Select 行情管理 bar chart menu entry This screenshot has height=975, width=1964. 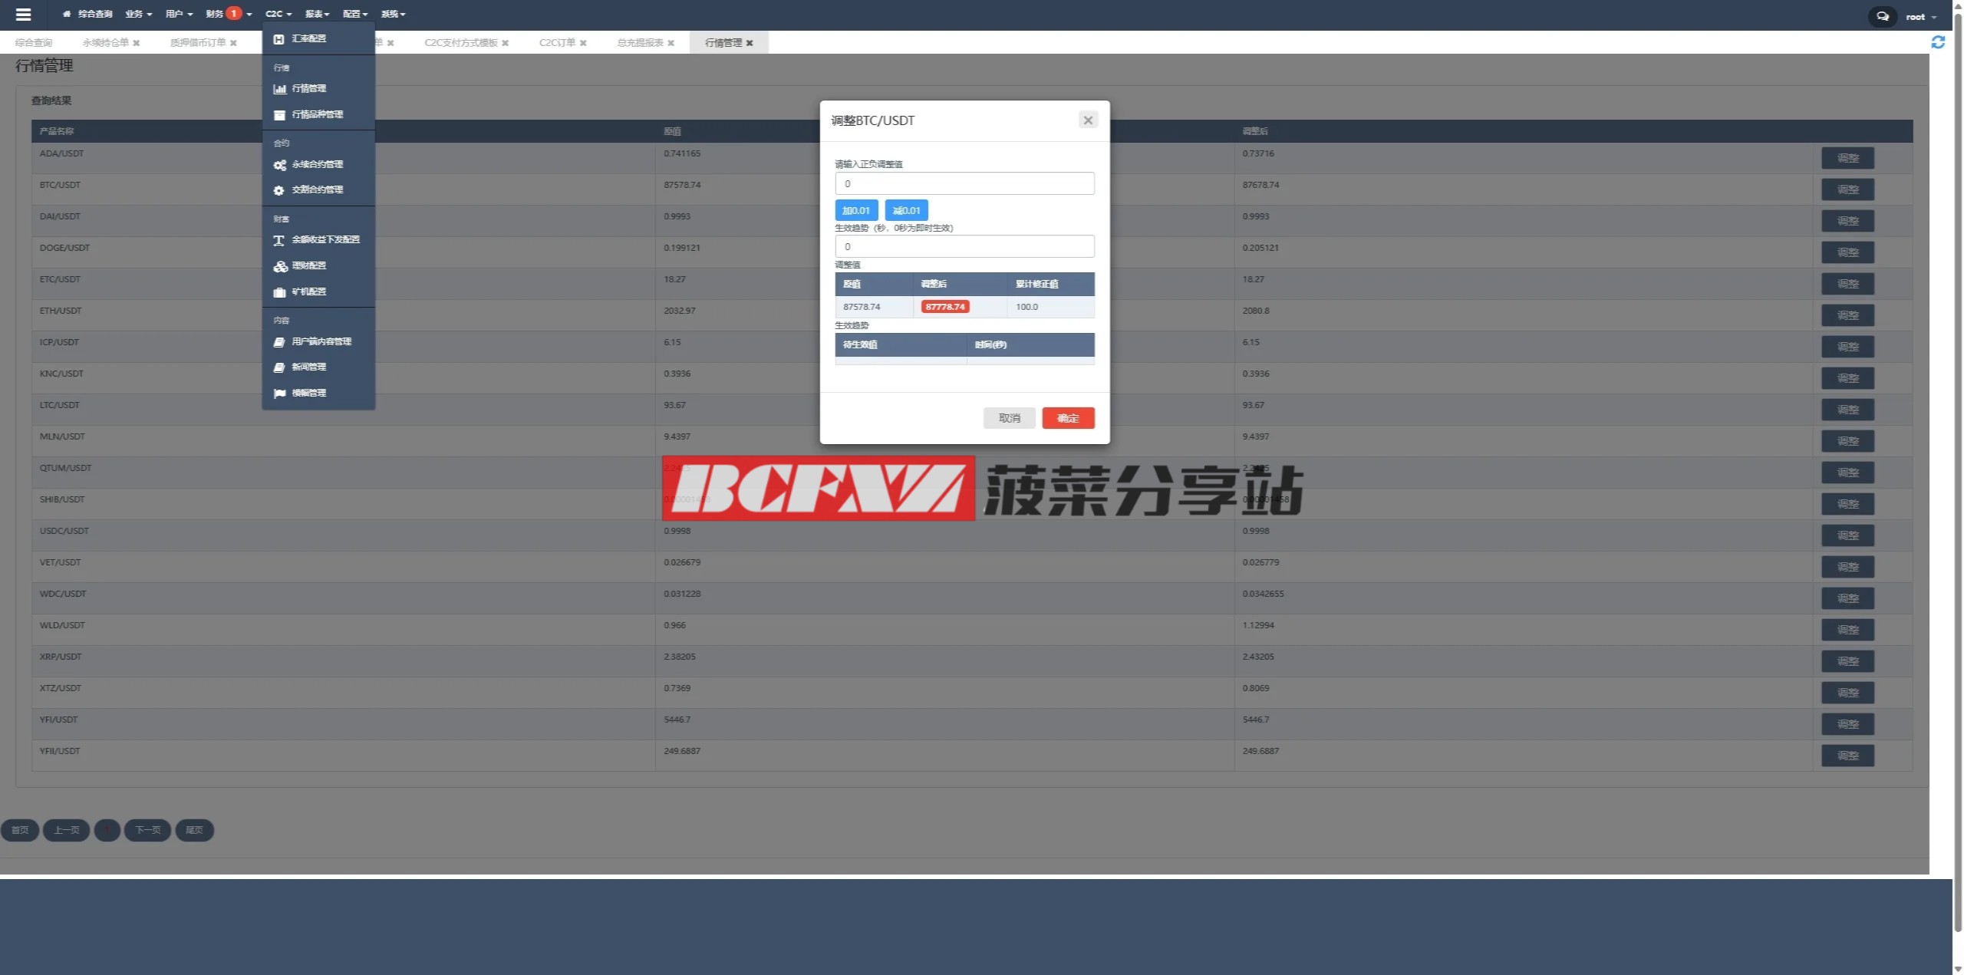pos(308,88)
